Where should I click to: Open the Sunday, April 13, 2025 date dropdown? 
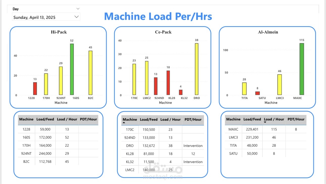46,17
